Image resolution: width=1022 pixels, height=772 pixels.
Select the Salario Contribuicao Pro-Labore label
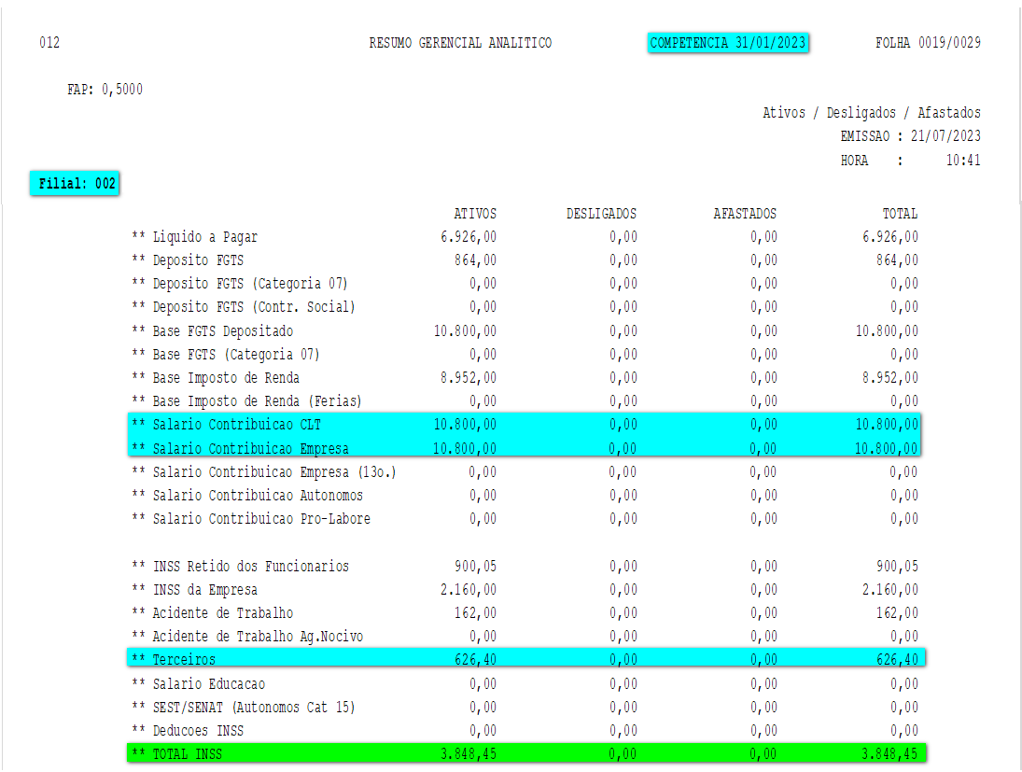coord(261,519)
